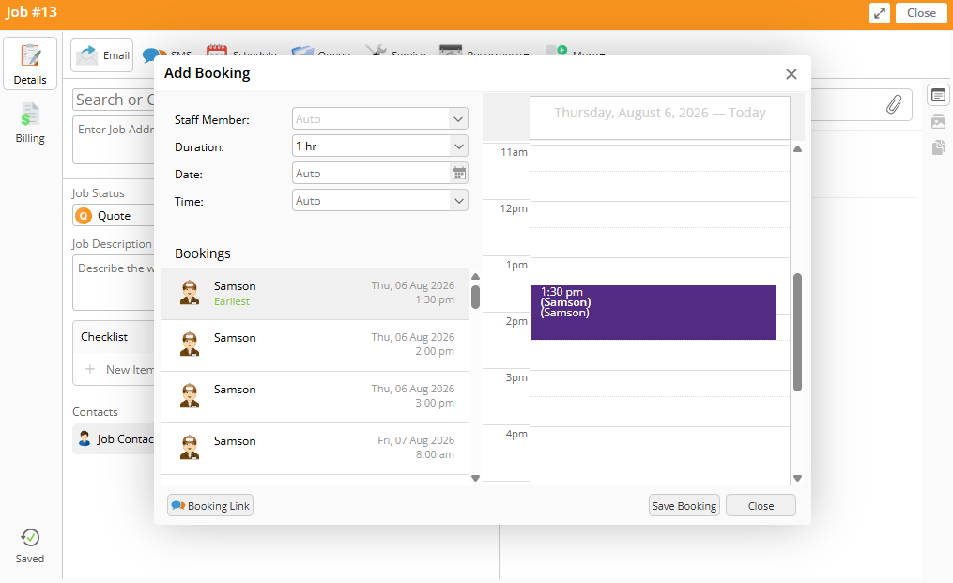The width and height of the screenshot is (953, 583).
Task: Click the documents copy icon on right edge
Action: tap(938, 147)
